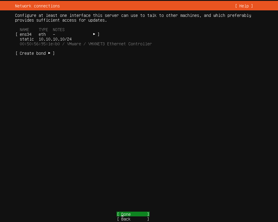Open Create bond to configure bonding
This screenshot has width=278, height=222.
pyautogui.click(x=32, y=53)
